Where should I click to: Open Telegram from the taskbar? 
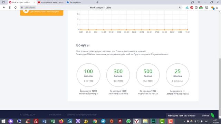tap(103, 121)
